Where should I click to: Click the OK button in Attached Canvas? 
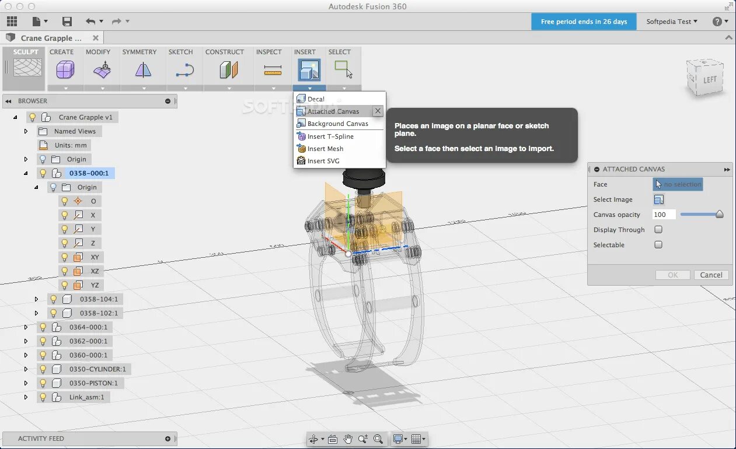[x=673, y=275]
